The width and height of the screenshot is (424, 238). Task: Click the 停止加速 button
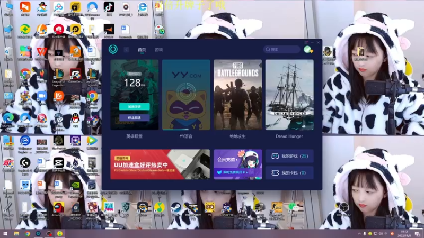(135, 117)
